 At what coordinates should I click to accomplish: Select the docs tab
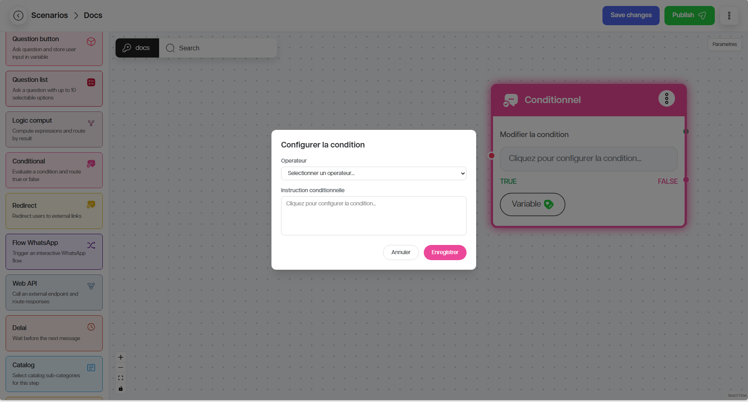coord(137,48)
